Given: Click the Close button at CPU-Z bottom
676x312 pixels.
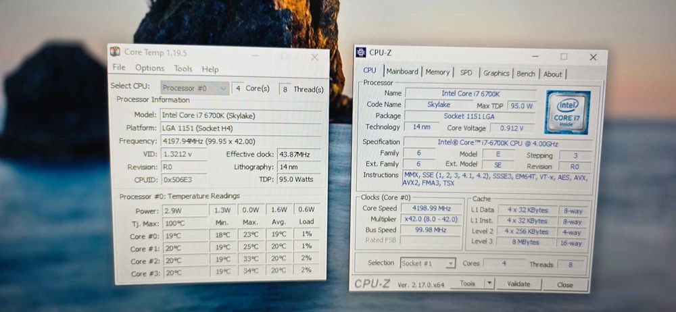Looking at the screenshot, I should [564, 285].
